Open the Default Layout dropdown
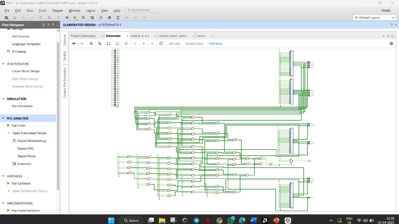The image size is (399, 224). coord(374,18)
